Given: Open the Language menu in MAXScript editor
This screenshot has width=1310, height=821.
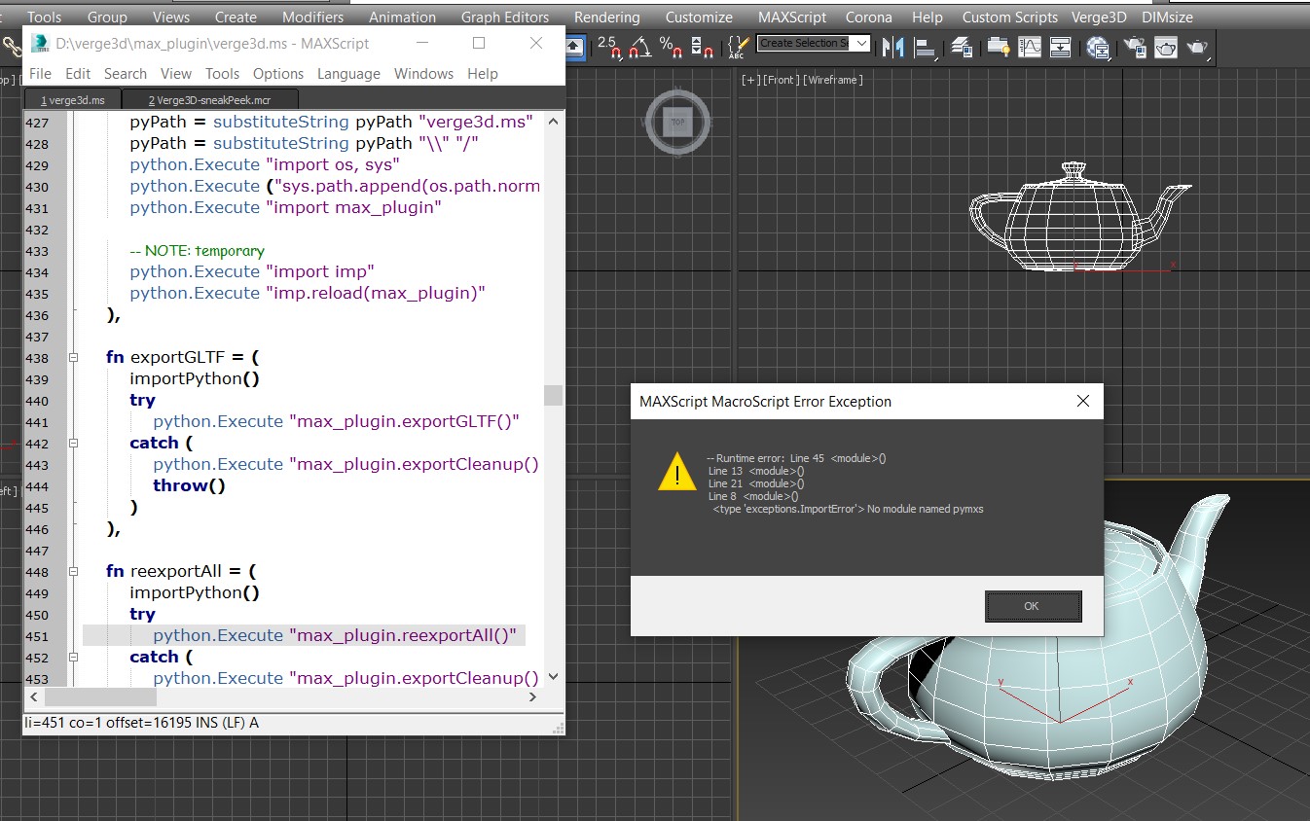Looking at the screenshot, I should [348, 74].
